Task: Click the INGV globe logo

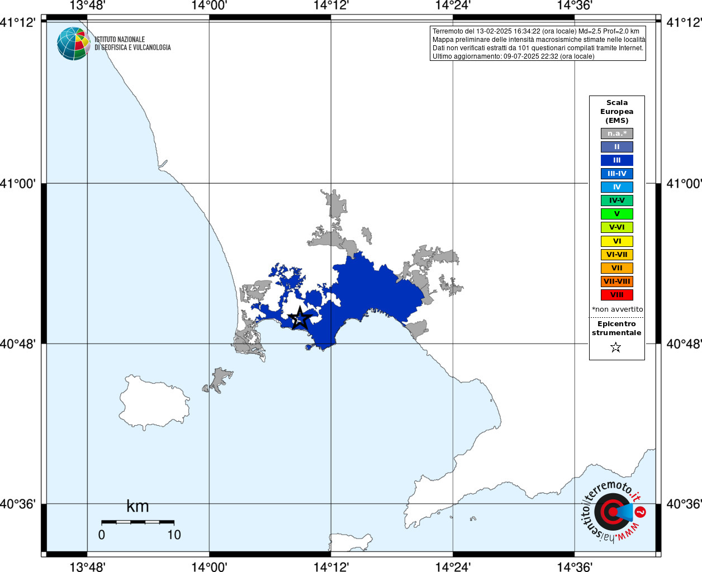Action: click(73, 44)
